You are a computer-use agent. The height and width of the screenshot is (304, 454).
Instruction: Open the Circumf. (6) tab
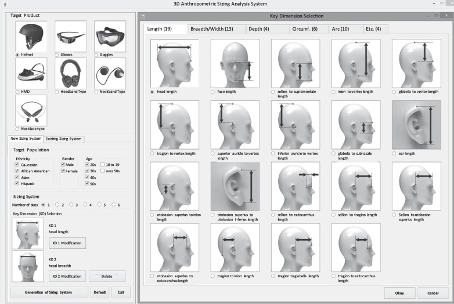pos(305,29)
